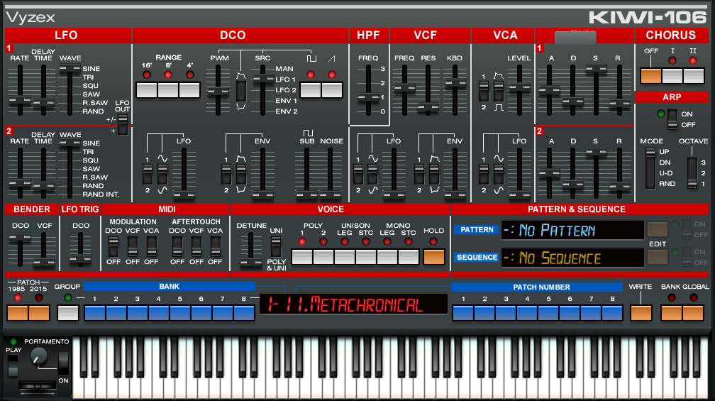Select the 16' DCO range button
The image size is (715, 401).
tap(147, 90)
